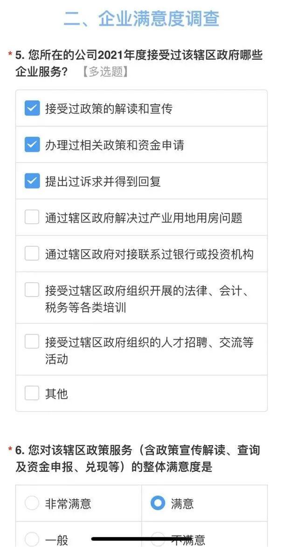Select the 不满意 radio button
Image resolution: width=283 pixels, height=547 pixels.
click(158, 538)
